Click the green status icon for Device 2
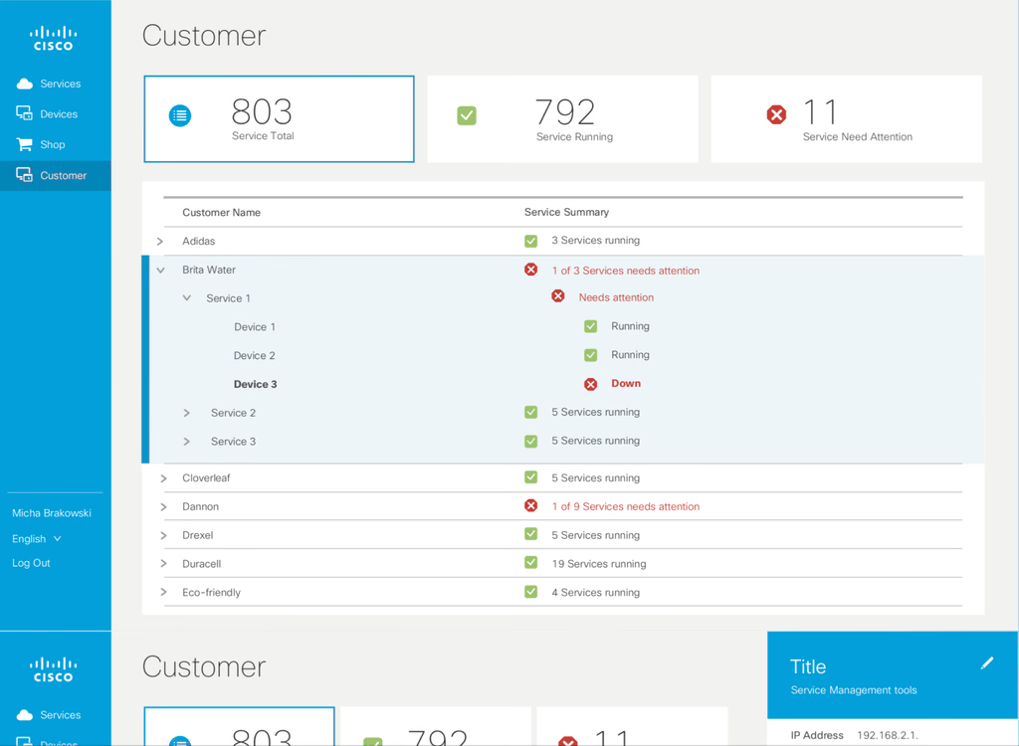Viewport: 1019px width, 746px height. [590, 355]
